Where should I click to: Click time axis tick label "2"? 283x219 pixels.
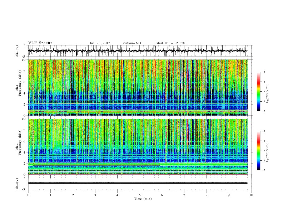click(73, 195)
